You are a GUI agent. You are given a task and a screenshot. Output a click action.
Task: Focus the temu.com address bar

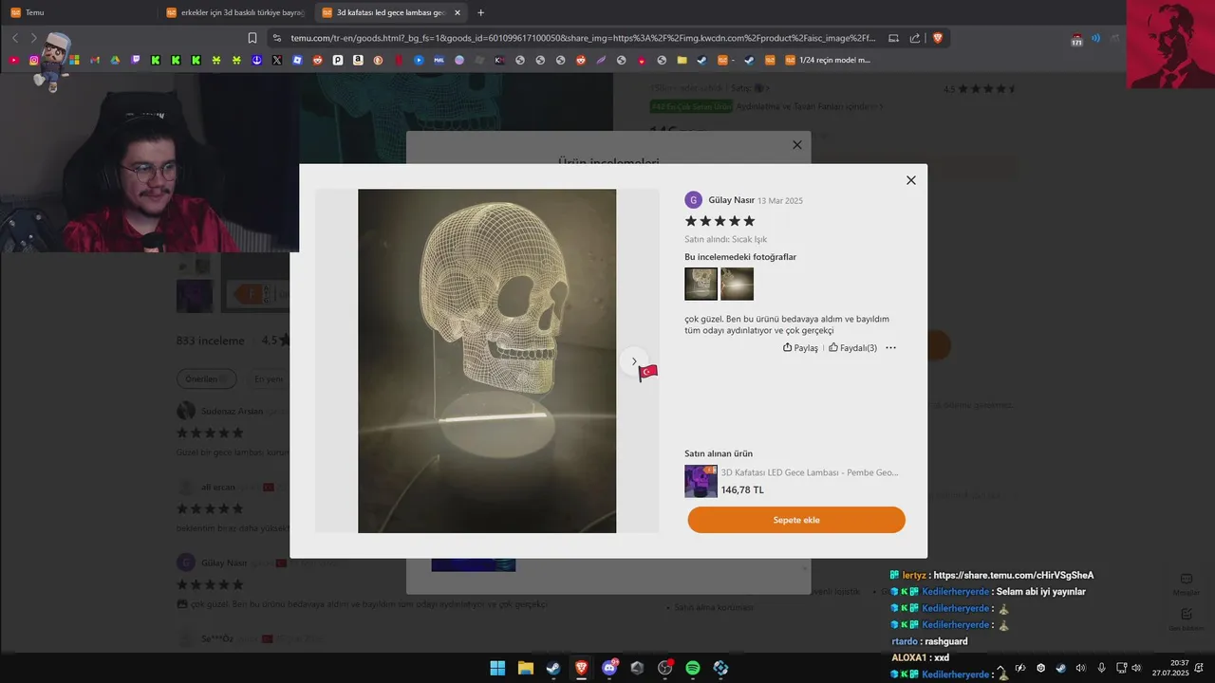(582, 38)
